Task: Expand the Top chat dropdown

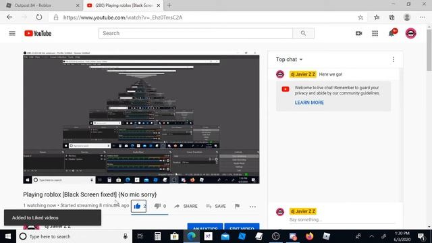Action: tap(290, 59)
